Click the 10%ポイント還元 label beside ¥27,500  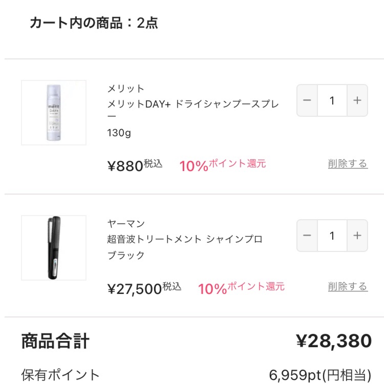(x=241, y=288)
